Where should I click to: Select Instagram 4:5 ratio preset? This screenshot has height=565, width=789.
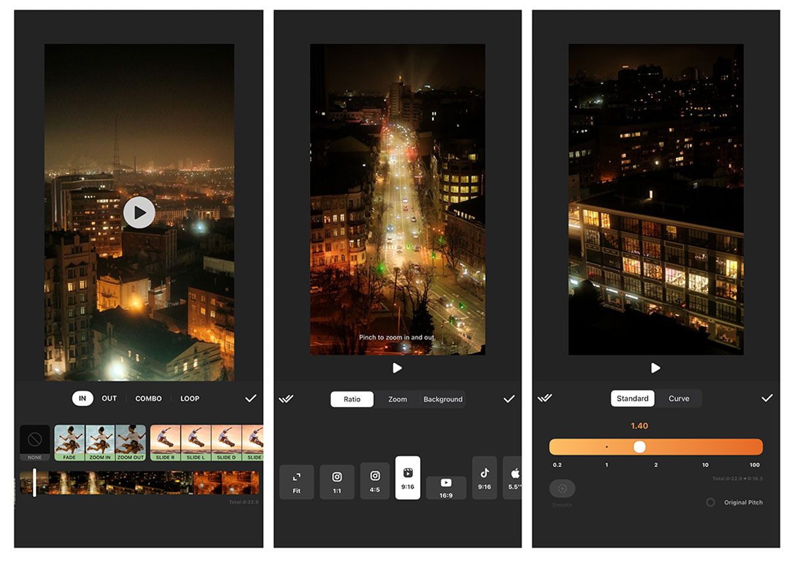[x=375, y=481]
